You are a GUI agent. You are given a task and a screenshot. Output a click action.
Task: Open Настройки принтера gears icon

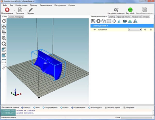point(116,9)
